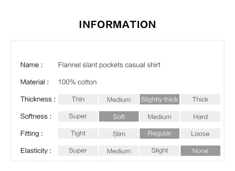Select the Loose fitting option
This screenshot has width=235, height=171.
200,134
